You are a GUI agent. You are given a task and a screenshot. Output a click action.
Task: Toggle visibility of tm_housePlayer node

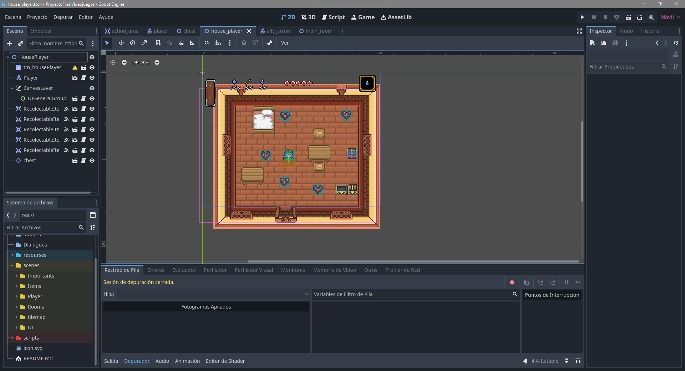click(x=92, y=67)
